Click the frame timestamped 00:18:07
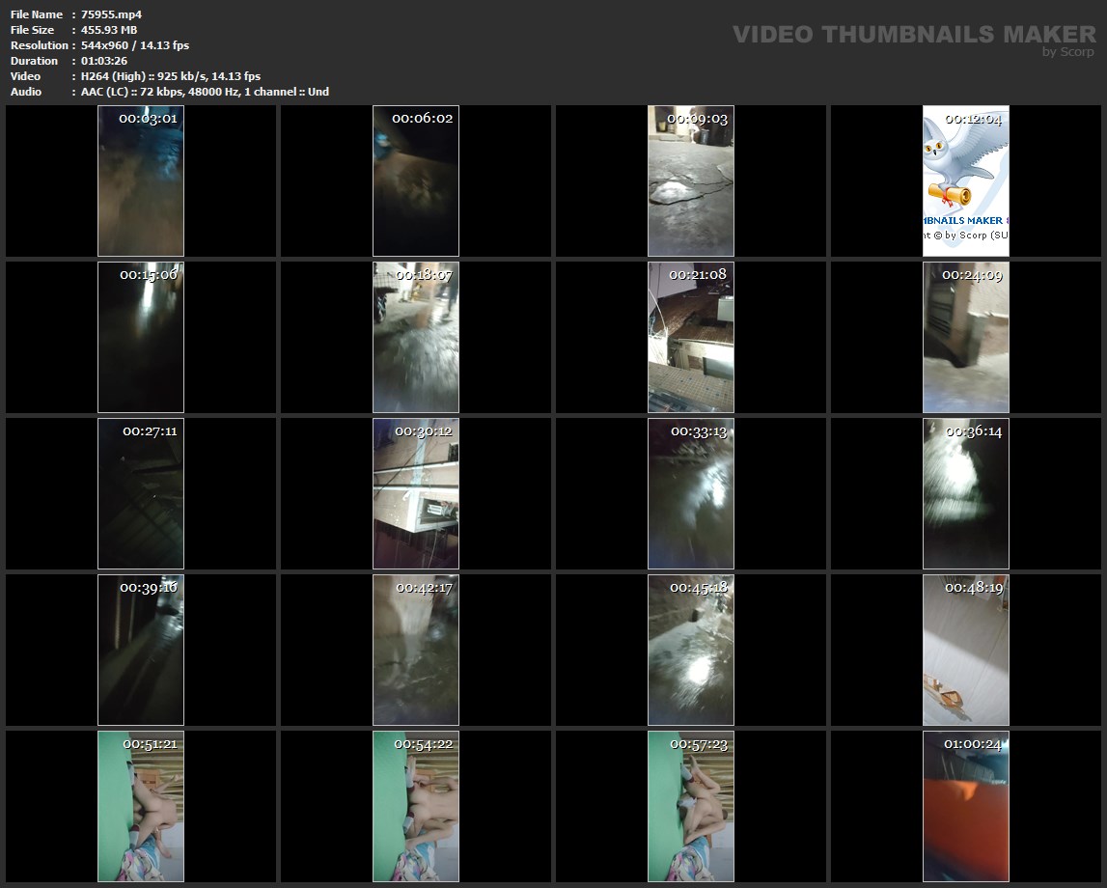Image resolution: width=1107 pixels, height=888 pixels. pyautogui.click(x=416, y=338)
